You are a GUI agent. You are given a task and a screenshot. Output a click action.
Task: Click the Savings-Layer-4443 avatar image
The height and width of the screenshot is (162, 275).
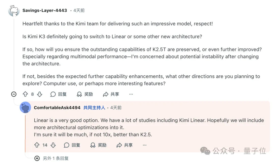point(14,11)
